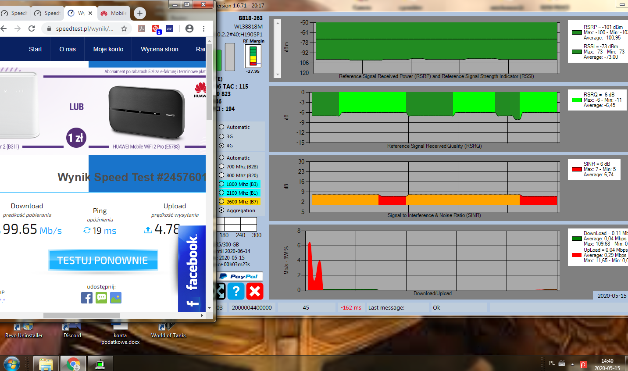Share the result as an image
The height and width of the screenshot is (371, 628).
click(x=116, y=298)
